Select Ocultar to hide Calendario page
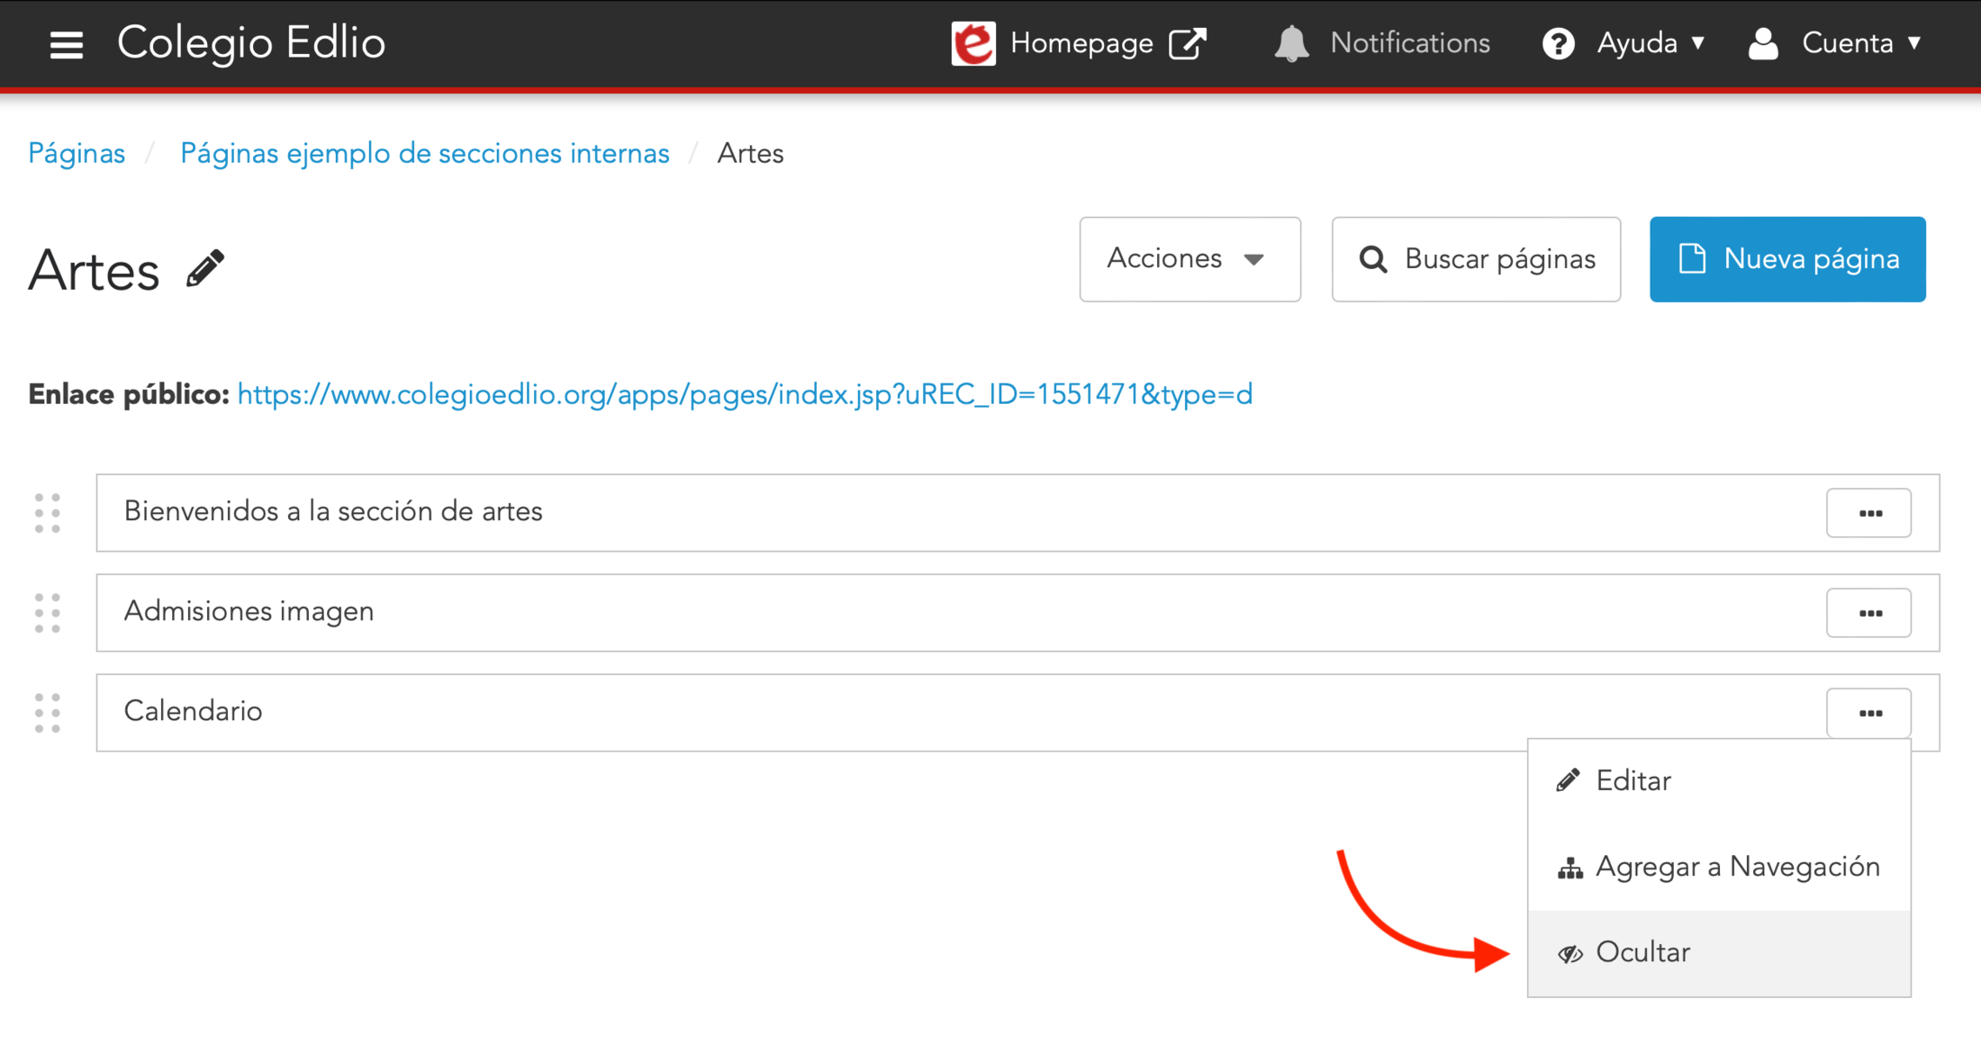Viewport: 1981px width, 1044px height. 1642,952
